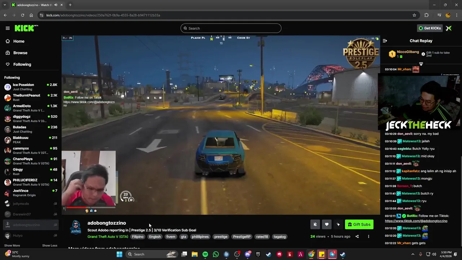Mute the tab using the audio icon
Image resolution: width=462 pixels, height=260 pixels.
tap(56, 5)
